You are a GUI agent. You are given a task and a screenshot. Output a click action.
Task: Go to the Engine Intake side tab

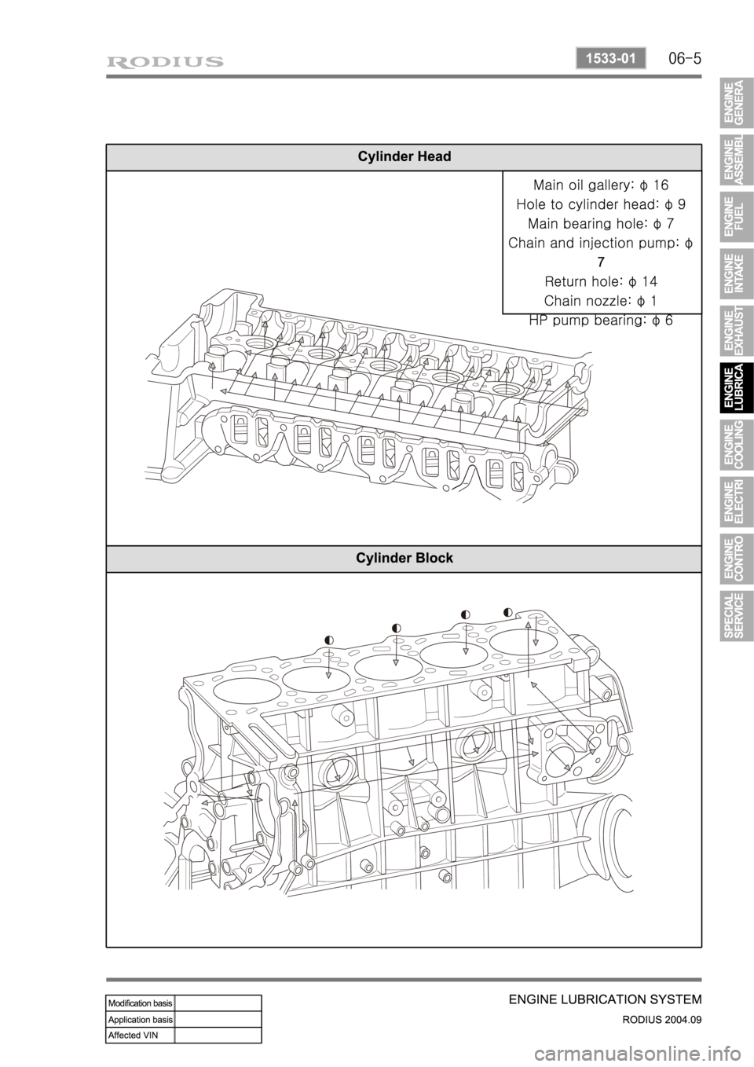click(x=734, y=273)
